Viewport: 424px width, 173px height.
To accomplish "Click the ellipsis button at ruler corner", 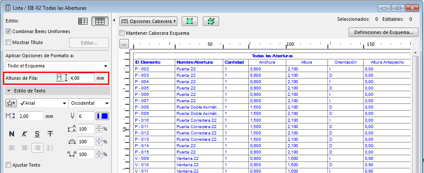I will (x=124, y=44).
